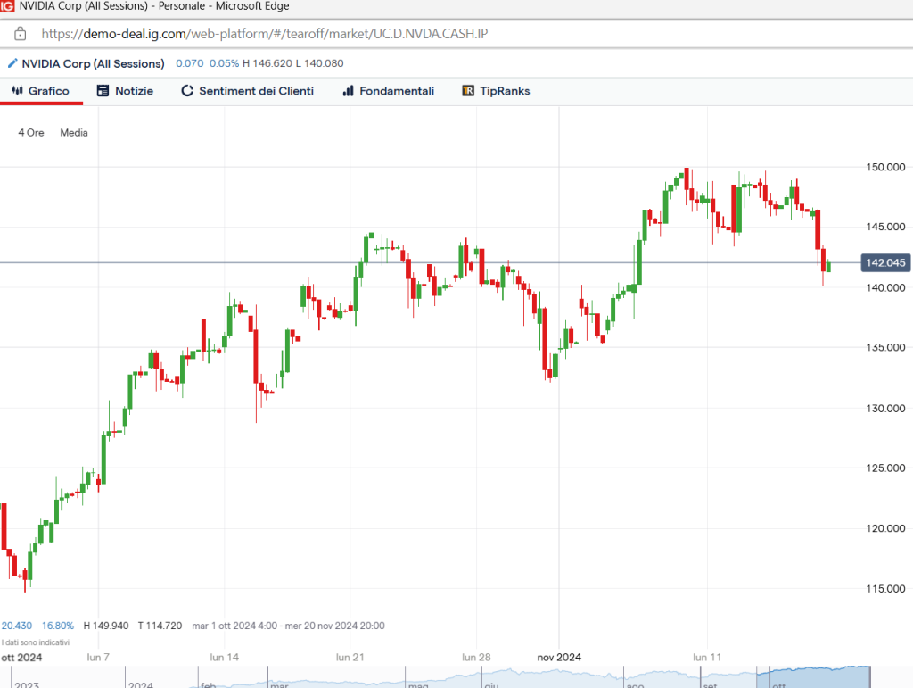Click the 135.000 price axis label
The height and width of the screenshot is (688, 913).
[885, 347]
